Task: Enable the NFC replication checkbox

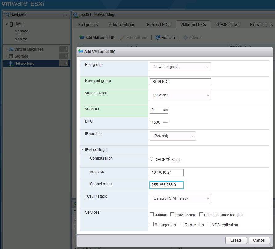Action: coord(209,224)
